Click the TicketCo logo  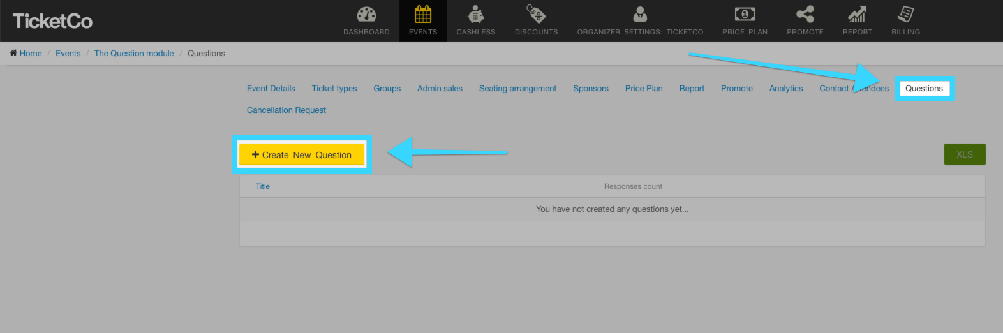pyautogui.click(x=52, y=21)
